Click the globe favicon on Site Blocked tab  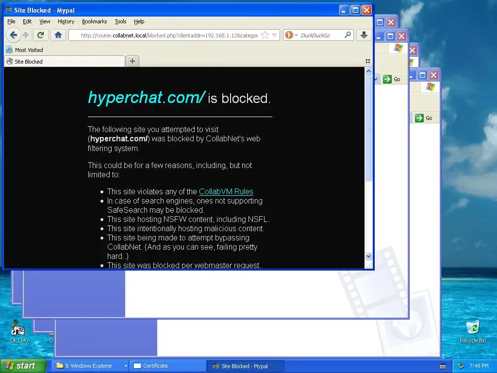coord(10,62)
